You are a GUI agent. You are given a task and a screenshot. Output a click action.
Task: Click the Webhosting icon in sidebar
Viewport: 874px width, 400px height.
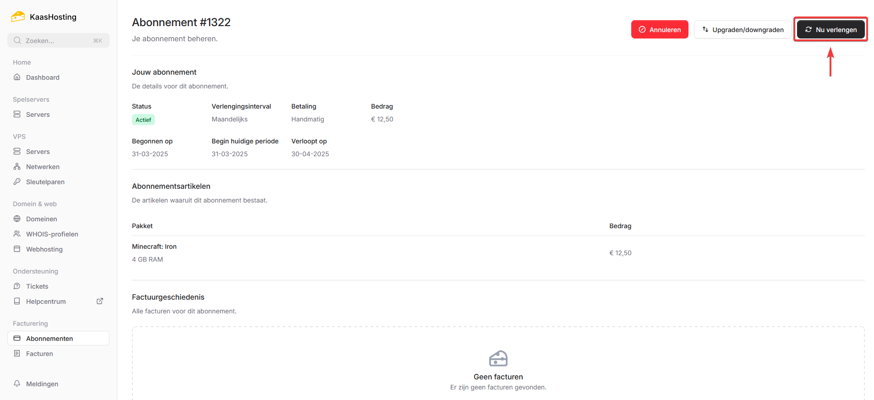pyautogui.click(x=17, y=249)
